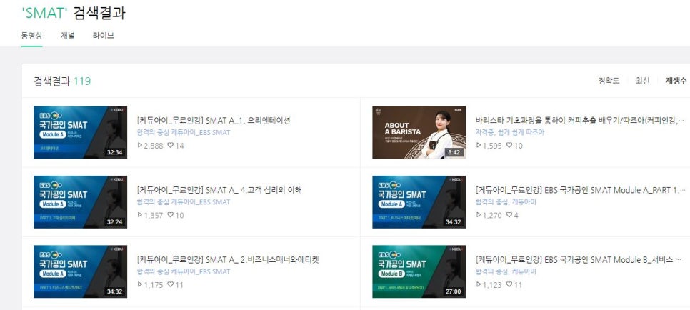Screen dimensions: 690x310
Task: Visit the channel of the SMAT A_ 4.고객 심리의 이해 video
Action: 184,202
